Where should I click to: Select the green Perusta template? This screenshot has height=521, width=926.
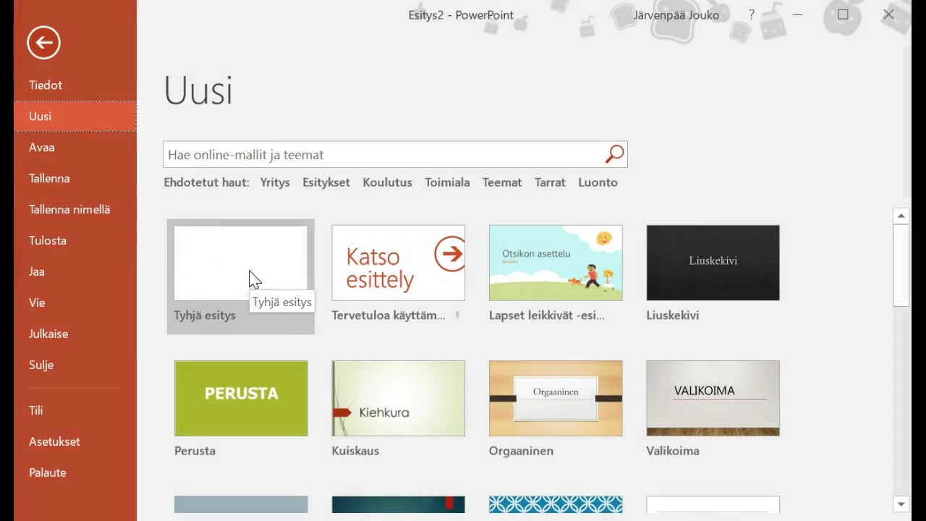click(x=241, y=398)
